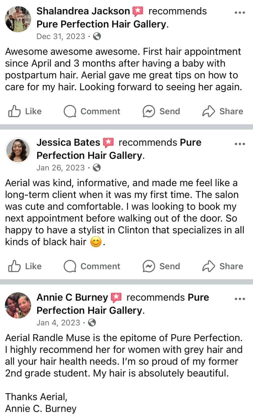
Task: Open Shalandrea Jackson's profile name link
Action: (83, 11)
